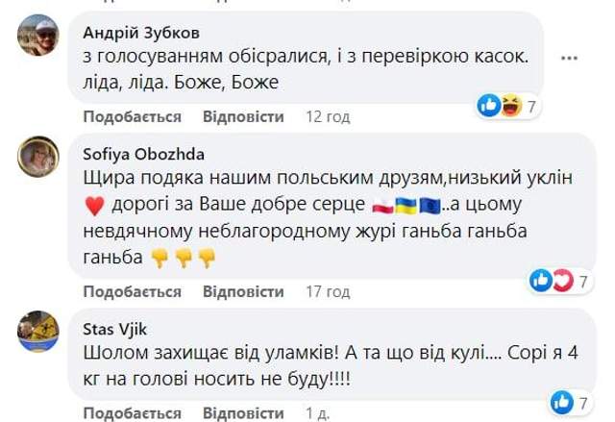Screen dimensions: 615x422
Task: Open the 1 д. timestamp link
Action: click(316, 413)
